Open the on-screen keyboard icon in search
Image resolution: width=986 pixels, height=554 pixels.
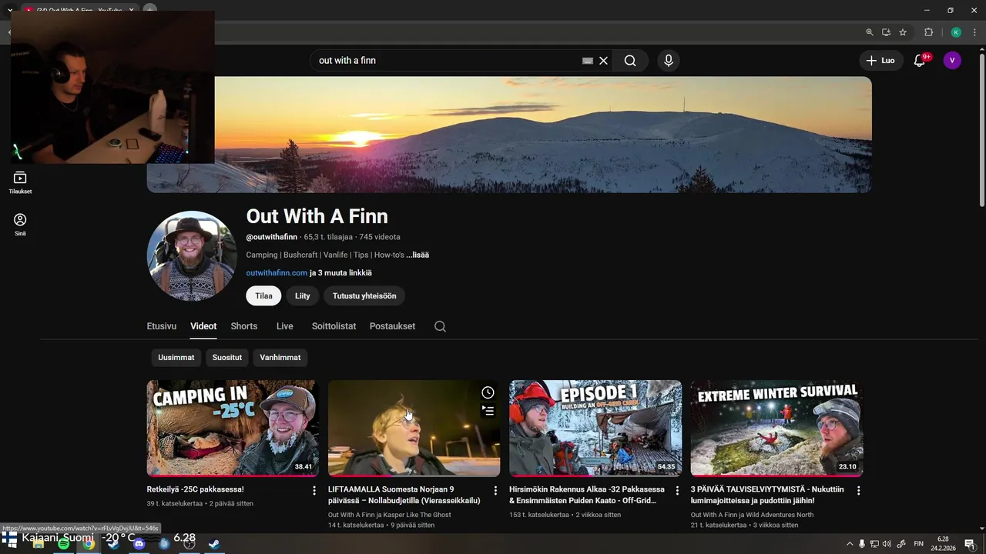pyautogui.click(x=588, y=61)
